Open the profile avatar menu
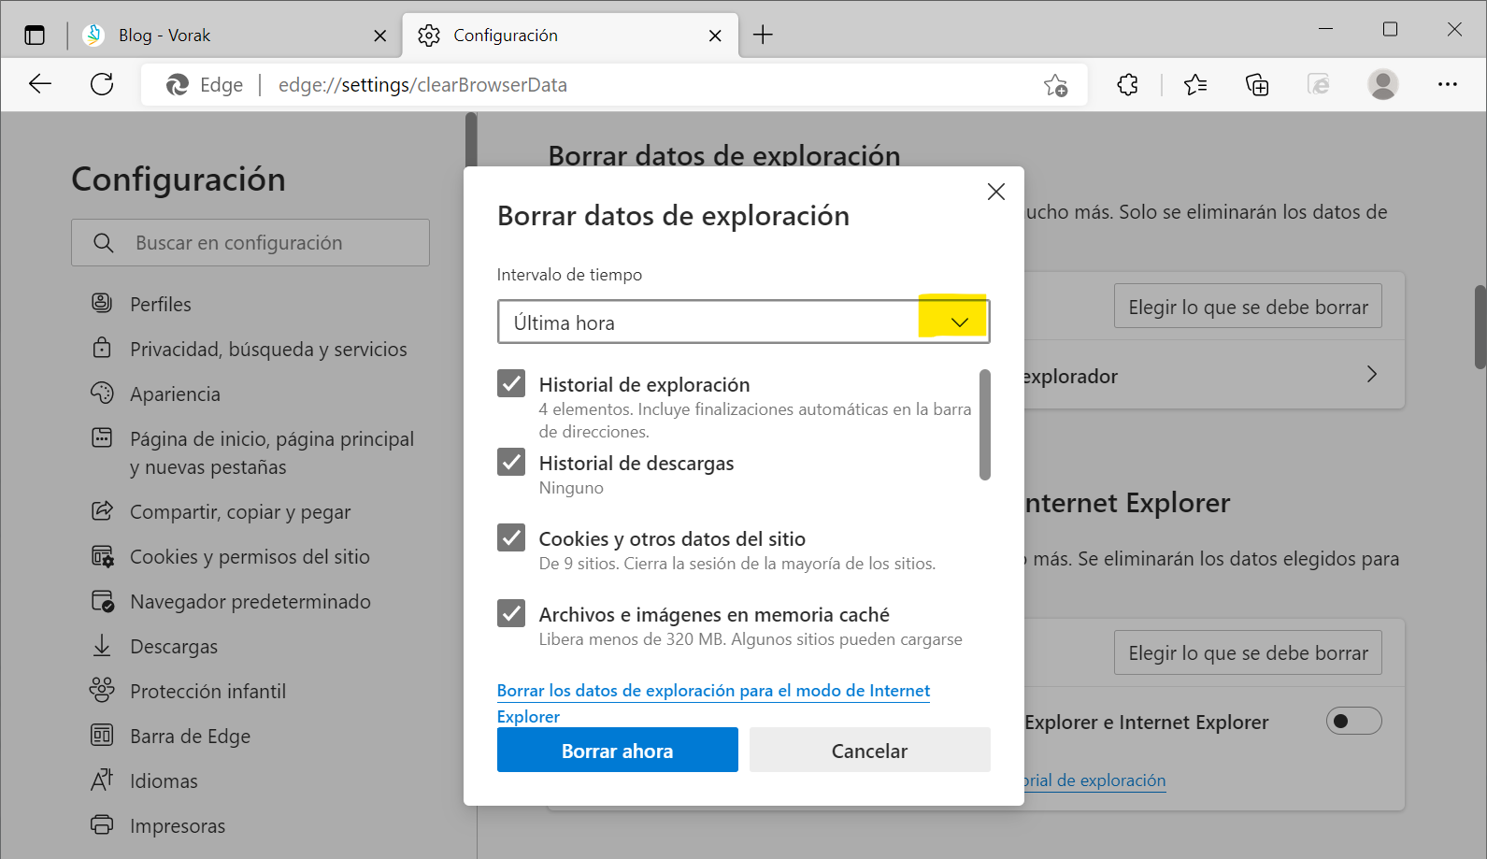Image resolution: width=1487 pixels, height=859 pixels. pyautogui.click(x=1383, y=84)
